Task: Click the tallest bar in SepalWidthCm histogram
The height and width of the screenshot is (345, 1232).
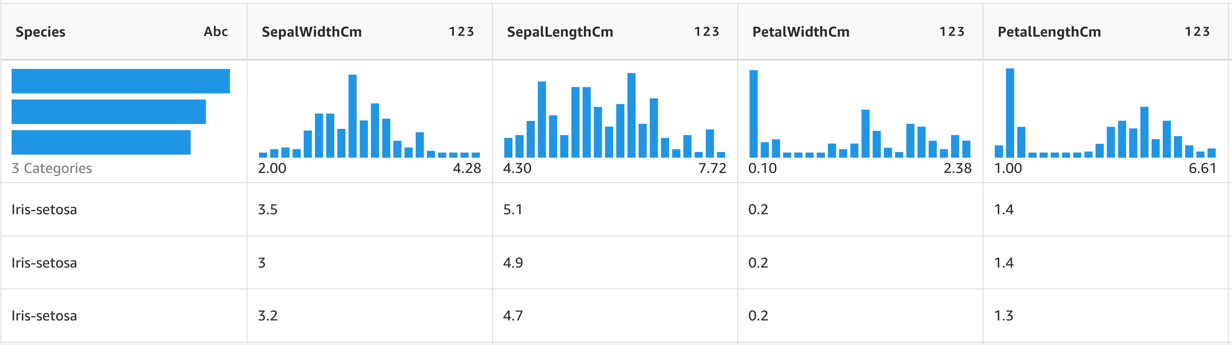Action: click(x=353, y=116)
